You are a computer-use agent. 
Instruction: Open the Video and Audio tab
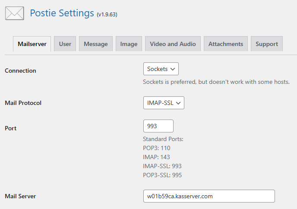pos(173,44)
